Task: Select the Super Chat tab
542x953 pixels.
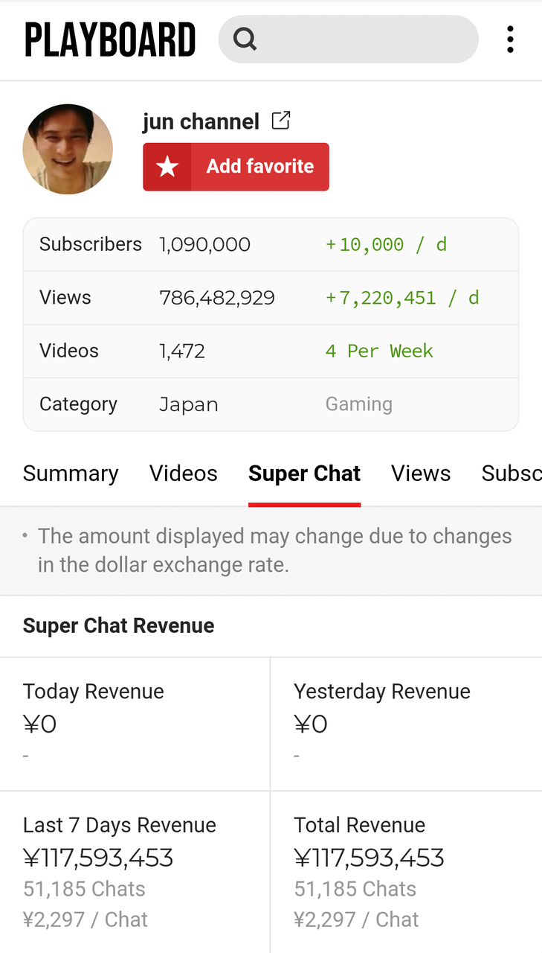Action: click(x=304, y=474)
